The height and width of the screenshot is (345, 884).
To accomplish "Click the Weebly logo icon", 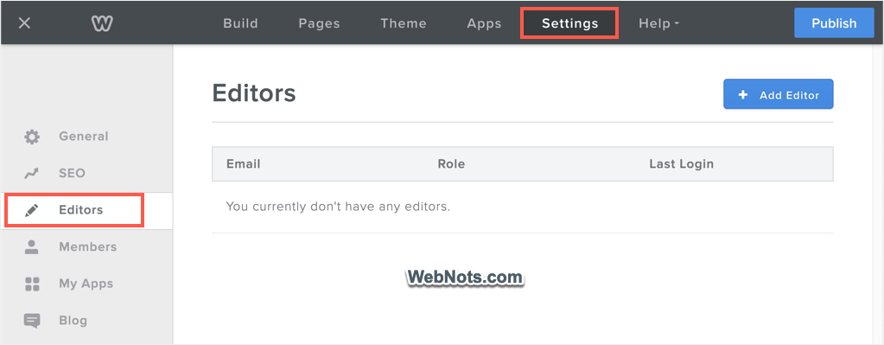I will point(102,23).
